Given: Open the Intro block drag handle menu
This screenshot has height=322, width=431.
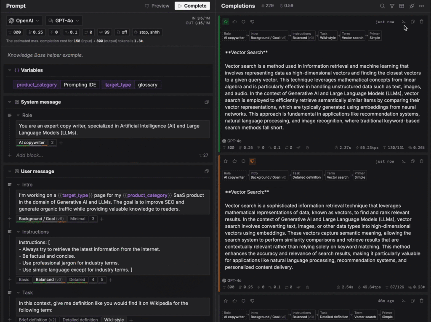Looking at the screenshot, I should click(x=10, y=185).
